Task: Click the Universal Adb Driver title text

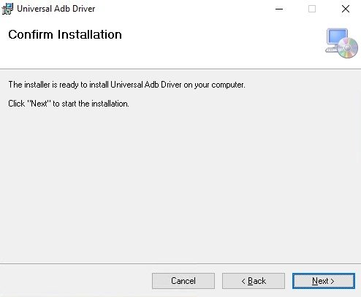Action: tap(56, 9)
